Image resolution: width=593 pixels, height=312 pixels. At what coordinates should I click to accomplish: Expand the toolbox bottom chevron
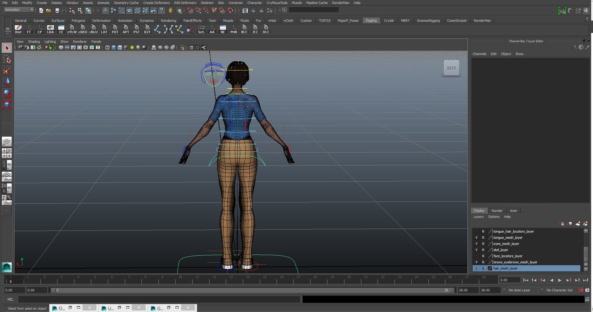[6, 211]
